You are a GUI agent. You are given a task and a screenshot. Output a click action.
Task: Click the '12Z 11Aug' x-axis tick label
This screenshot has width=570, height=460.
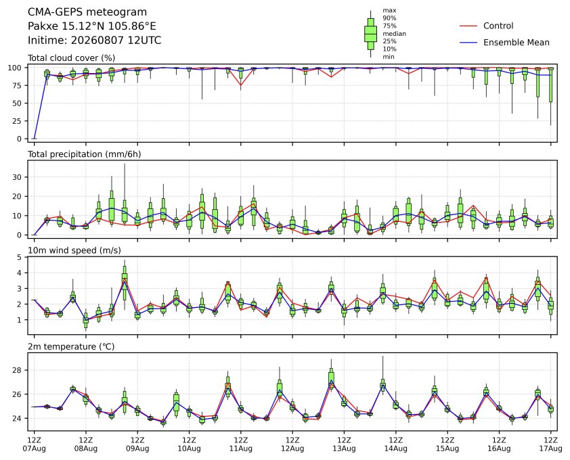240,444
